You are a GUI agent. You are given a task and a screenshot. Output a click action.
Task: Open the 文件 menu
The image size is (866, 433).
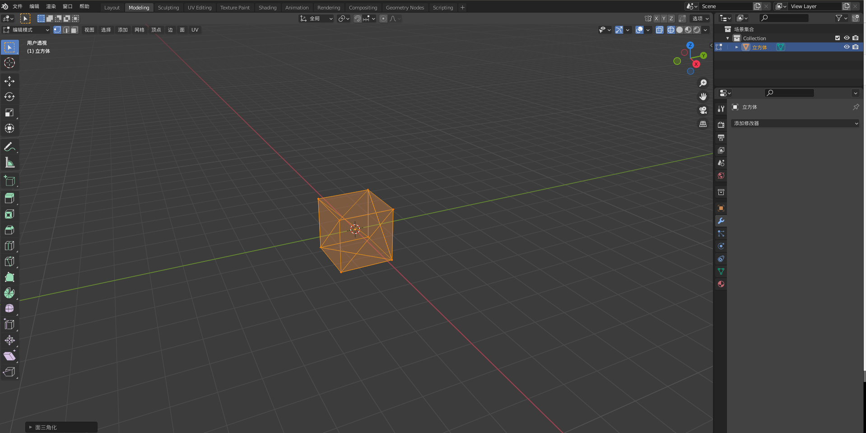coord(18,6)
